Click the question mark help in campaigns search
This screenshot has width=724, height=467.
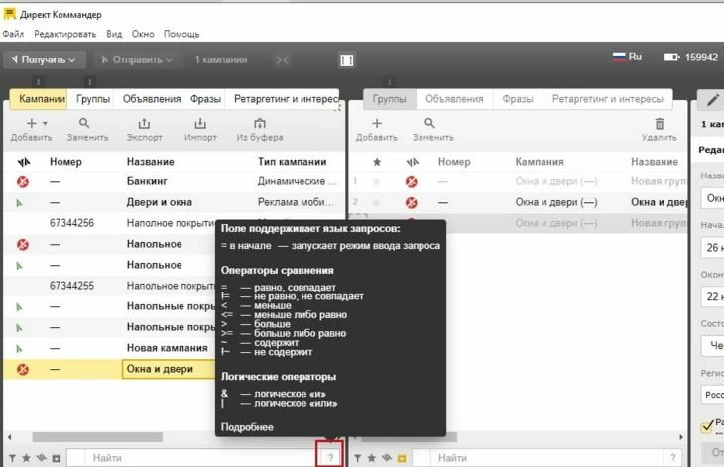(x=330, y=458)
